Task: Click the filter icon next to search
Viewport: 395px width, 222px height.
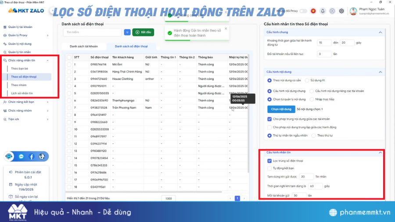Action: tap(127, 32)
